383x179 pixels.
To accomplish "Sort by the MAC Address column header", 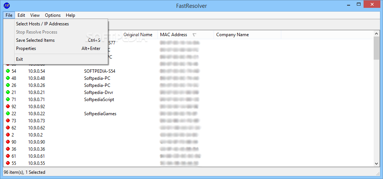I will click(x=186, y=35).
